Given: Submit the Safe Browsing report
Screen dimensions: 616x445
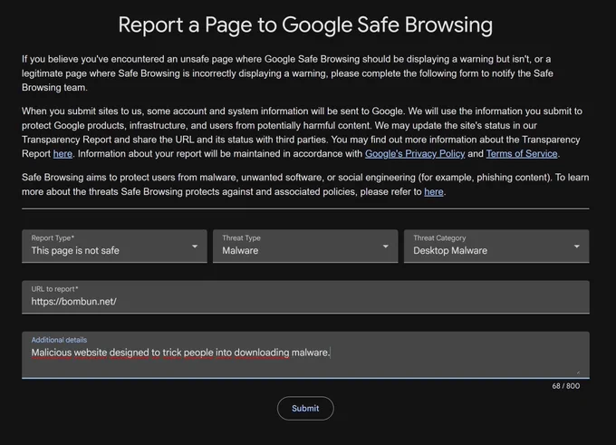Looking at the screenshot, I should (x=305, y=408).
